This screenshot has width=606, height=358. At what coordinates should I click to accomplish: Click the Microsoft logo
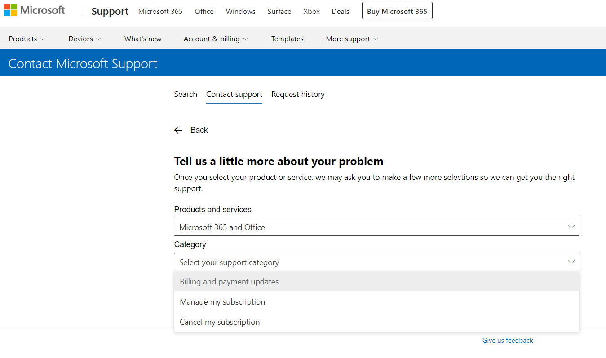[x=35, y=10]
